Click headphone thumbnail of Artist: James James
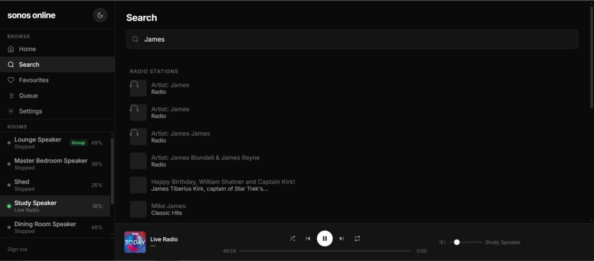 [138, 137]
